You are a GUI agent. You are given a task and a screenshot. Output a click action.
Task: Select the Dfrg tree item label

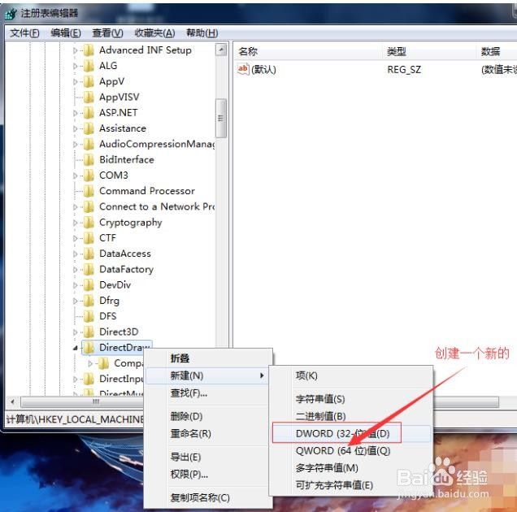[x=110, y=301]
